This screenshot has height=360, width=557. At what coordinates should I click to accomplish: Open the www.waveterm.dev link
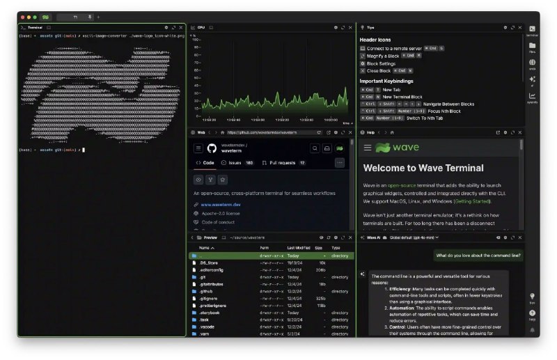point(221,205)
